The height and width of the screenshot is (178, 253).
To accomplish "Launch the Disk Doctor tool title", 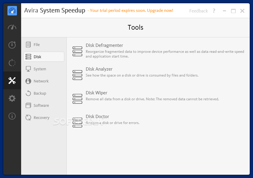I will (x=97, y=116).
